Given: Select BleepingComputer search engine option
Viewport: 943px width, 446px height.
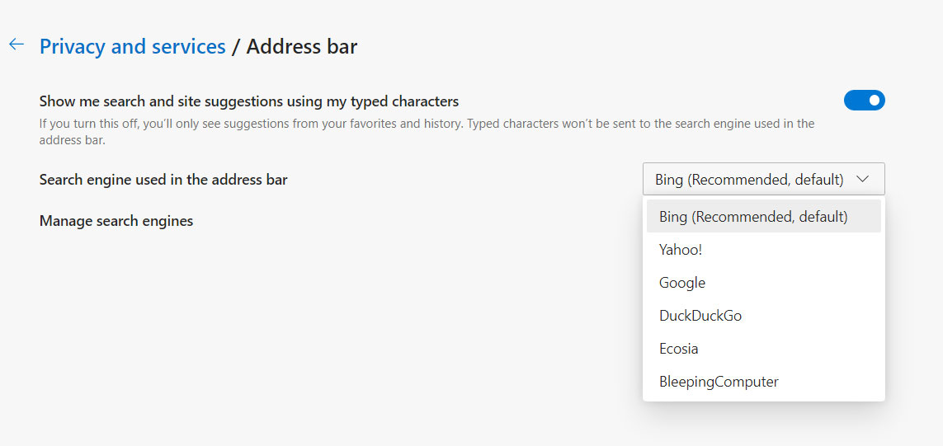Looking at the screenshot, I should coord(764,382).
